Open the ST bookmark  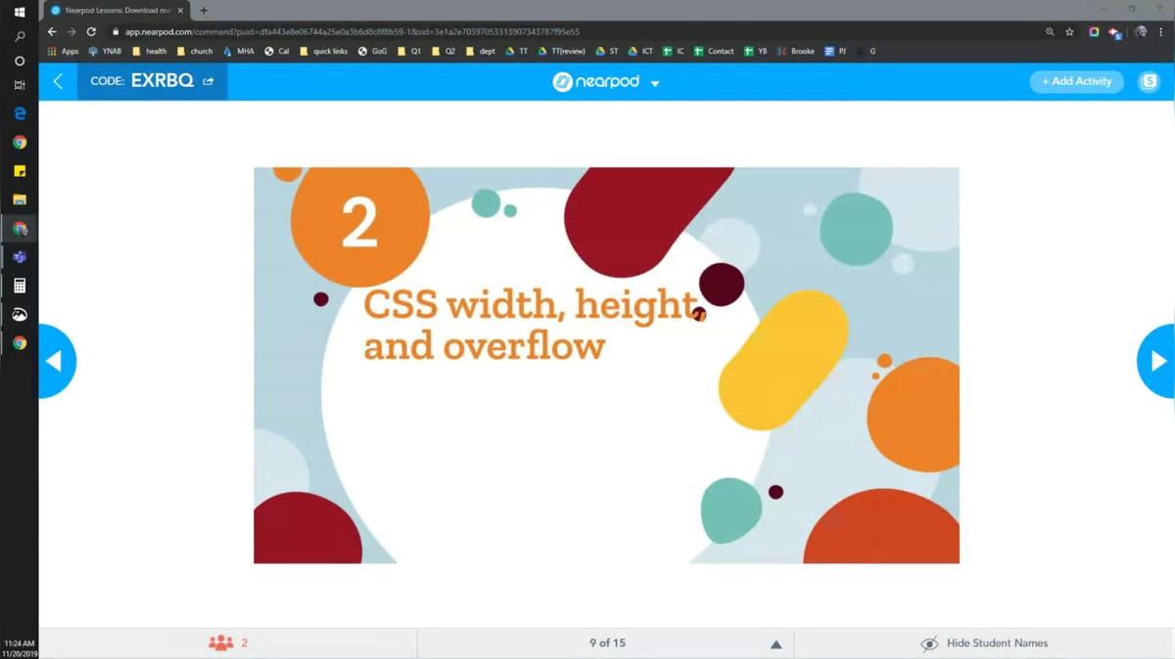click(607, 51)
